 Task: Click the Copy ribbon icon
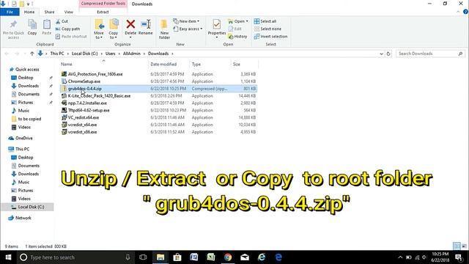tap(32, 27)
